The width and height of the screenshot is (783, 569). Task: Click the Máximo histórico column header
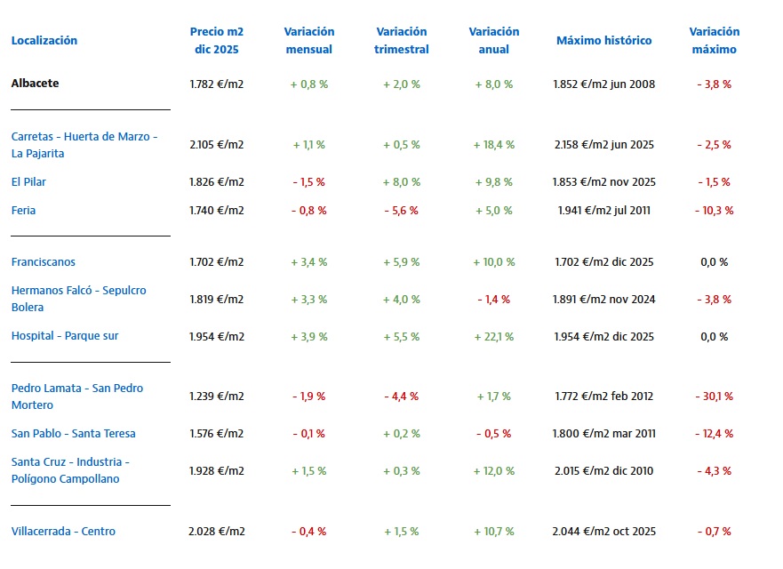coord(604,40)
